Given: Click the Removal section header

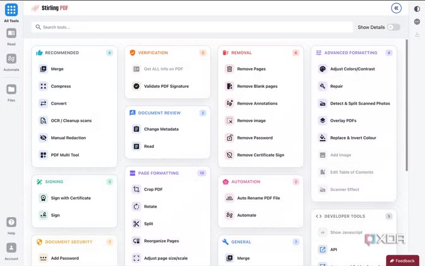Looking at the screenshot, I should point(261,53).
